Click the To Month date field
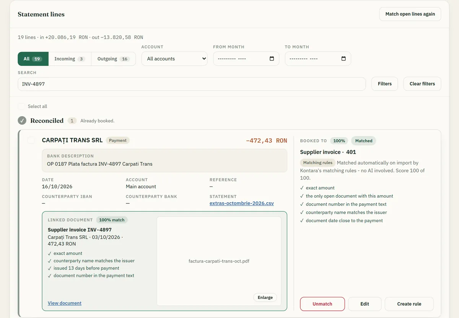The height and width of the screenshot is (318, 459). pos(318,58)
